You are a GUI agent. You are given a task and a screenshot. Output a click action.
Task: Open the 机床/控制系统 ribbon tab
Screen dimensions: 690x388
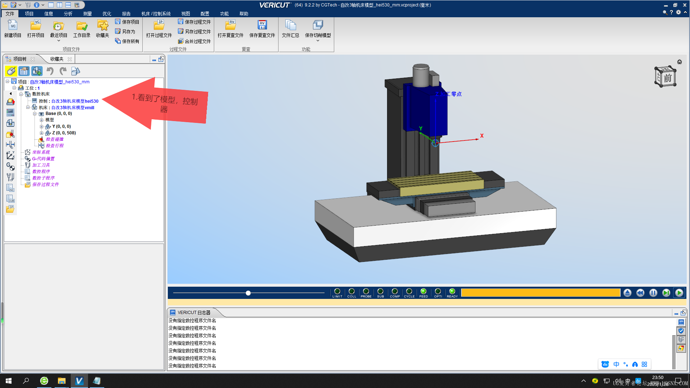[156, 14]
